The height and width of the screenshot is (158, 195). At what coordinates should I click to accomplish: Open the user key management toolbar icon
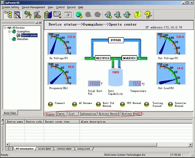click(28, 15)
